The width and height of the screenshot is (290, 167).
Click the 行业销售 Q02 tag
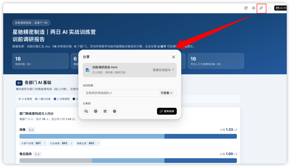click(x=61, y=143)
